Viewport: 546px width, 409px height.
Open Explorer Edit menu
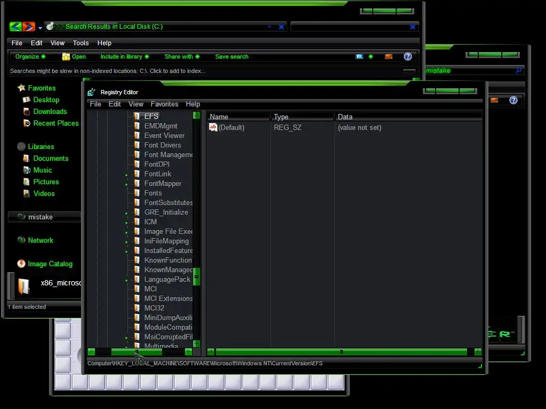(37, 43)
